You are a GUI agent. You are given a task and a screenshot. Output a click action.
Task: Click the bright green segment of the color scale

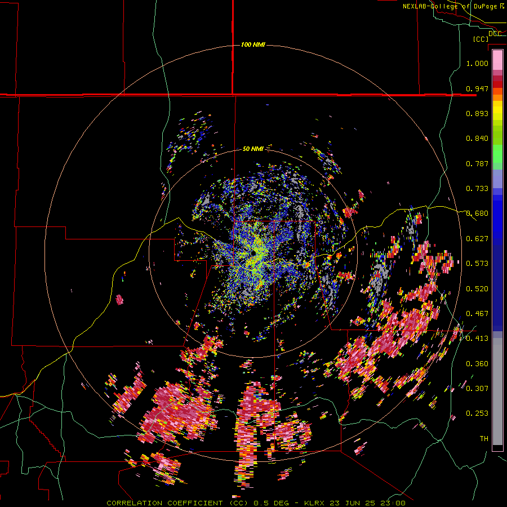pyautogui.click(x=497, y=154)
